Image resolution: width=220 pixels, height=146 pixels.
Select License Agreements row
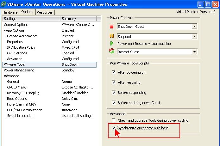(x=49, y=36)
